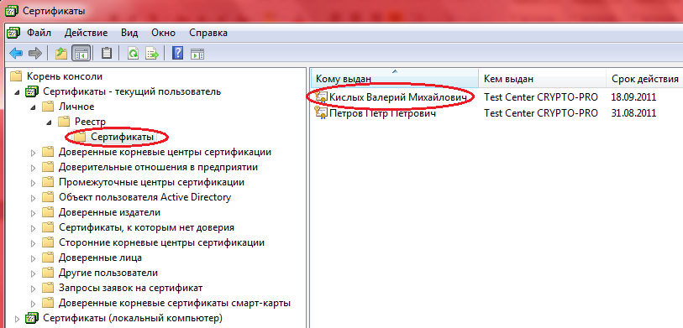Click the Сертификаты - текущий пользователь snap-in icon

[32, 92]
